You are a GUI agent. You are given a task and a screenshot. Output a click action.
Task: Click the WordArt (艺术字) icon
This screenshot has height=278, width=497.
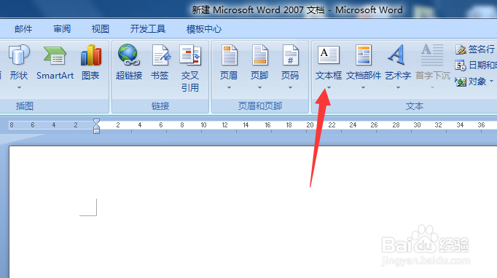[396, 55]
